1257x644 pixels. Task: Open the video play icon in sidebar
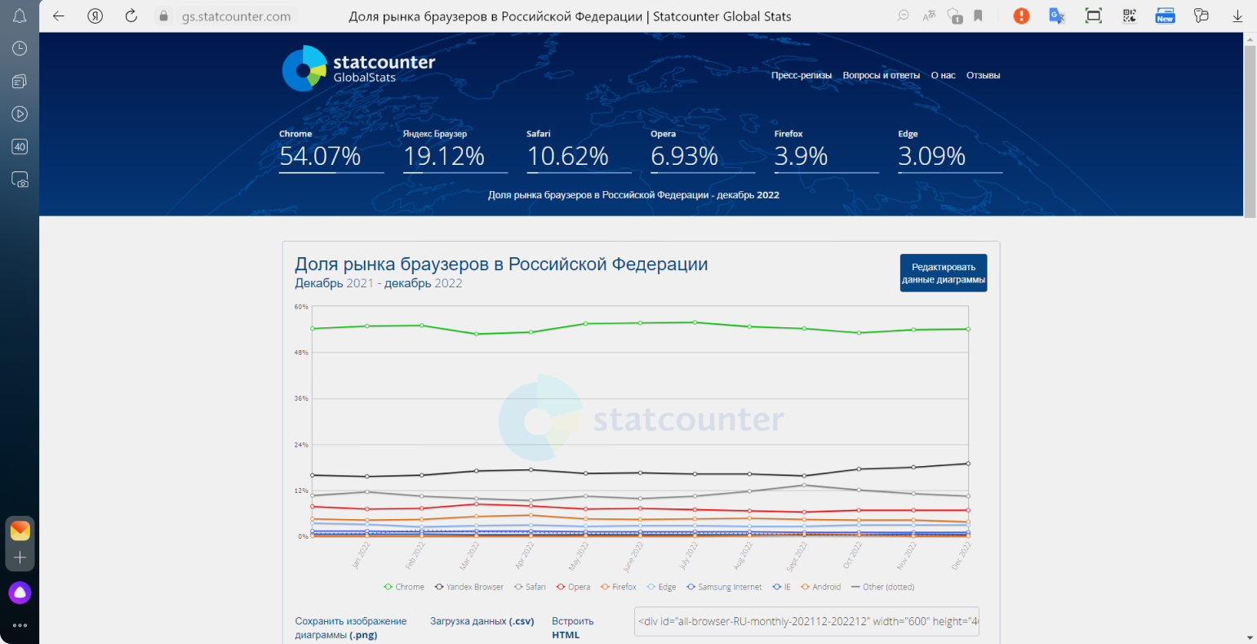click(20, 114)
